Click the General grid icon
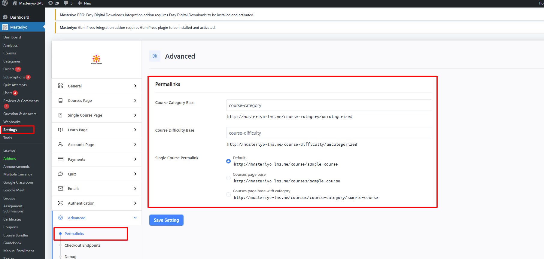 (x=60, y=86)
